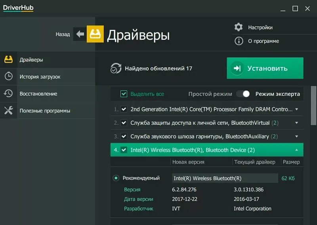Click the Версия row label

tap(132, 190)
